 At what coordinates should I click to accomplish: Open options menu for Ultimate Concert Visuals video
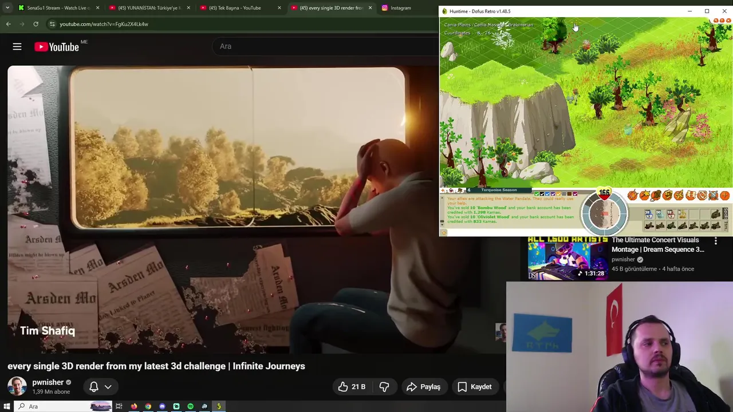715,241
